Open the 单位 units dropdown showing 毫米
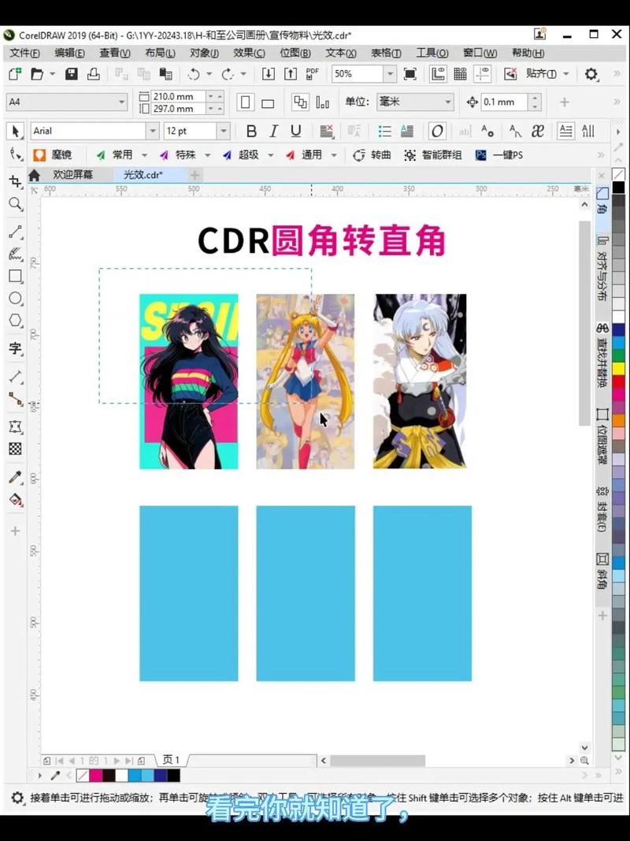The width and height of the screenshot is (630, 841). [x=448, y=102]
